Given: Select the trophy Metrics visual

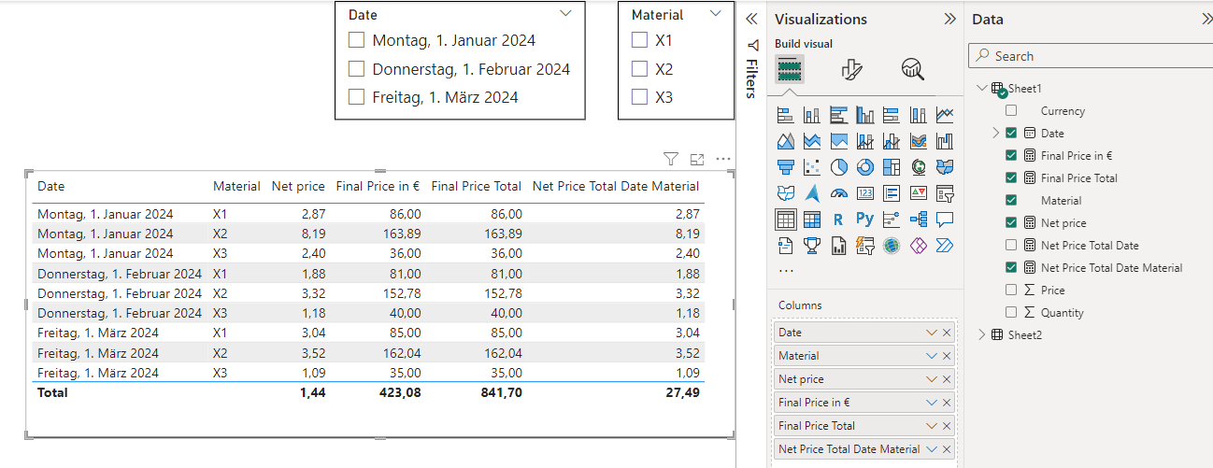Looking at the screenshot, I should (x=812, y=246).
